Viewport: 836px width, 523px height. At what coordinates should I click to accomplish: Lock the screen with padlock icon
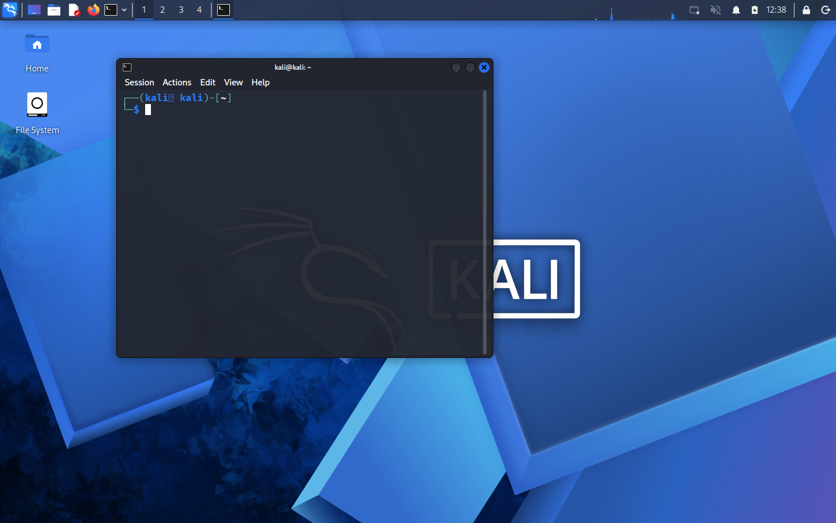tap(806, 10)
